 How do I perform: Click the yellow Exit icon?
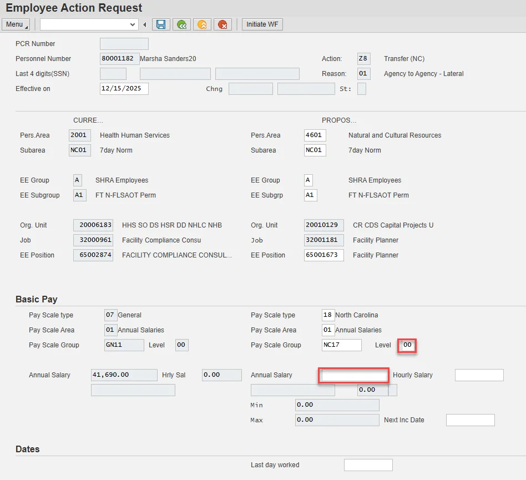(202, 24)
